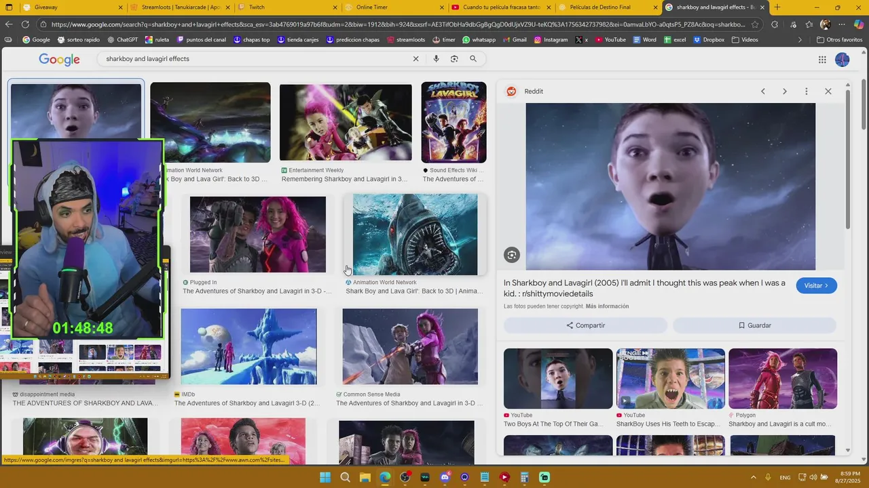Screen dimensions: 869x488
Task: Go to previous image in Reddit preview panel
Action: [x=763, y=91]
